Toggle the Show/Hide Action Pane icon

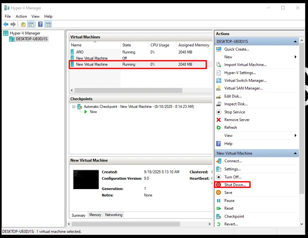pos(48,24)
